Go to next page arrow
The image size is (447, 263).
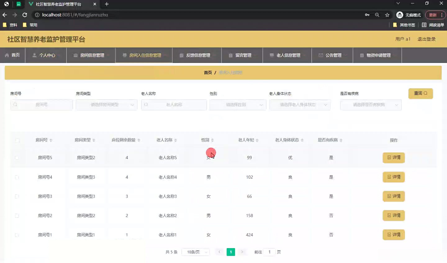242,252
